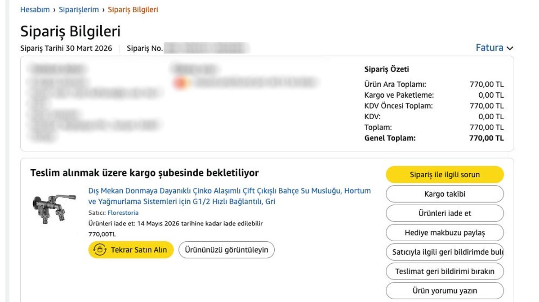Click the blurred payment card logo
Image resolution: width=539 pixels, height=302 pixels.
tap(181, 82)
